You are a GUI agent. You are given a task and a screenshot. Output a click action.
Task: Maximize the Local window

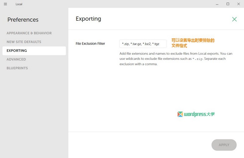(228, 4)
